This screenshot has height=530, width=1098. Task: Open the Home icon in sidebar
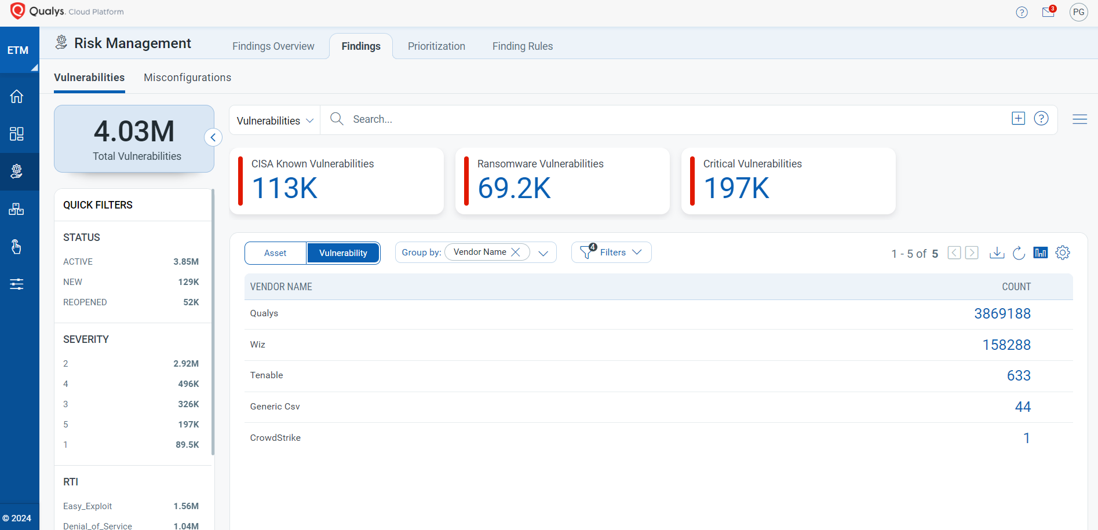point(17,96)
